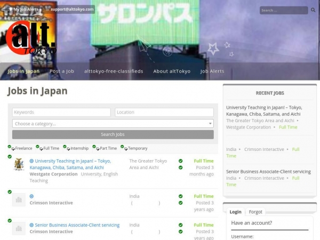Open Jobs in Japan menu item
Image resolution: width=320 pixels, height=240 pixels.
coord(23,71)
